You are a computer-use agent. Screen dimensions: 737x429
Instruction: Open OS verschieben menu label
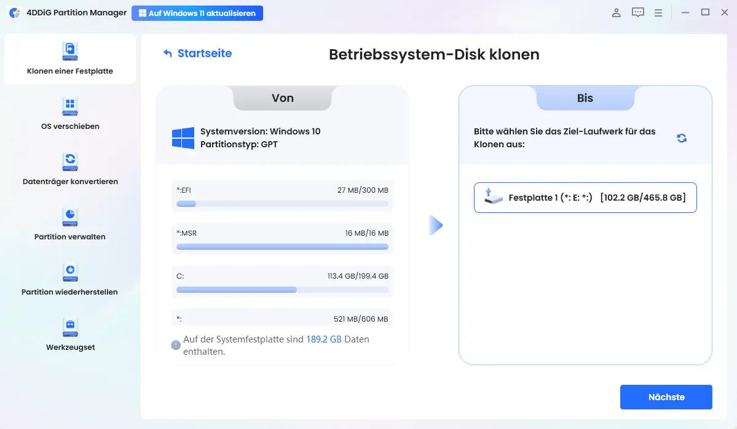(70, 126)
